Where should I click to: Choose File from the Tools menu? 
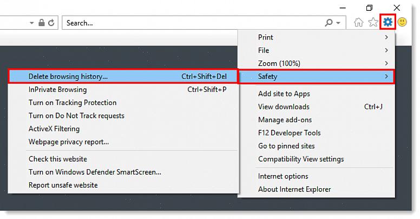[x=316, y=50]
